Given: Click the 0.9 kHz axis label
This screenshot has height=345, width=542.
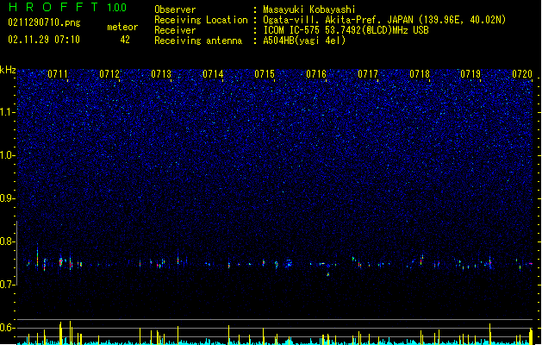Looking at the screenshot, I should pos(7,198).
